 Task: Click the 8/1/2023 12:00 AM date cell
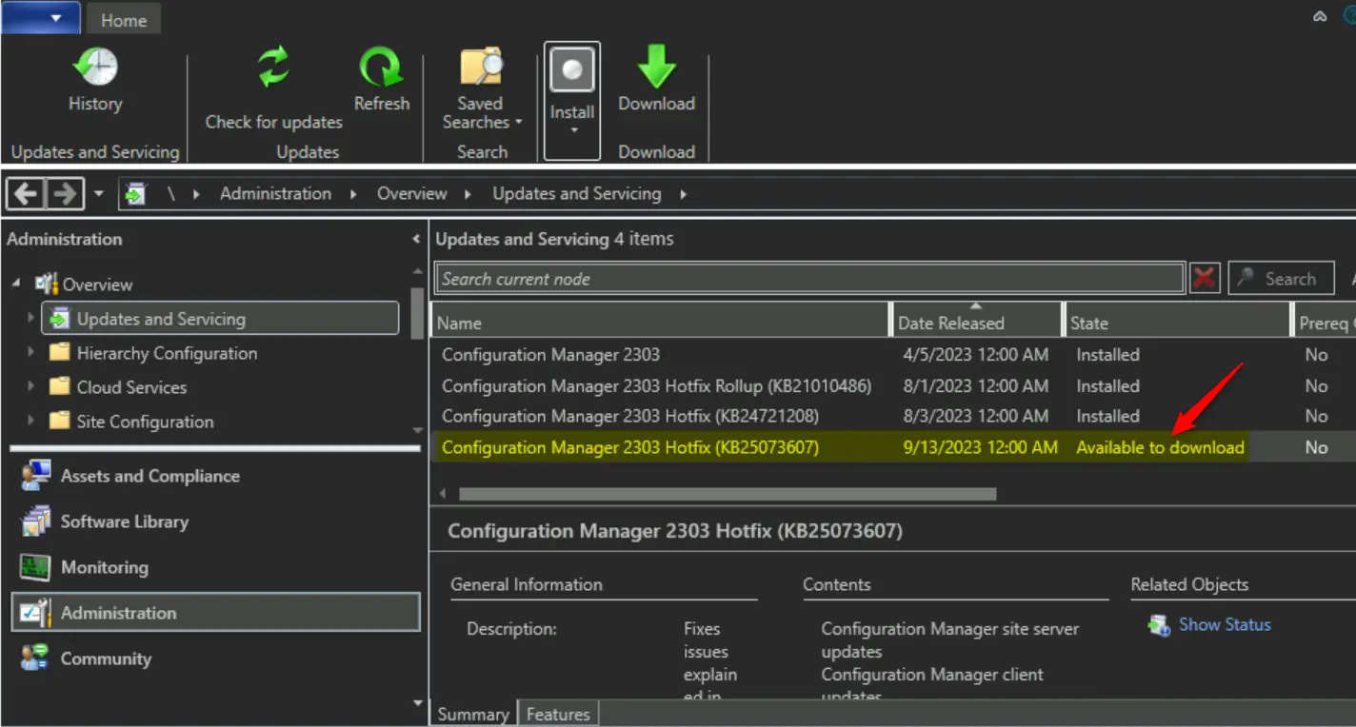tap(975, 385)
